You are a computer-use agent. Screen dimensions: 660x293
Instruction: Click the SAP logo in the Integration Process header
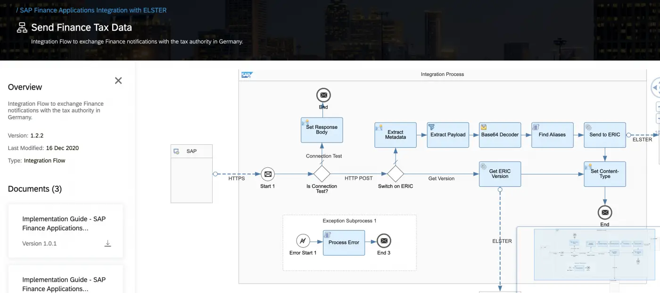click(x=247, y=75)
